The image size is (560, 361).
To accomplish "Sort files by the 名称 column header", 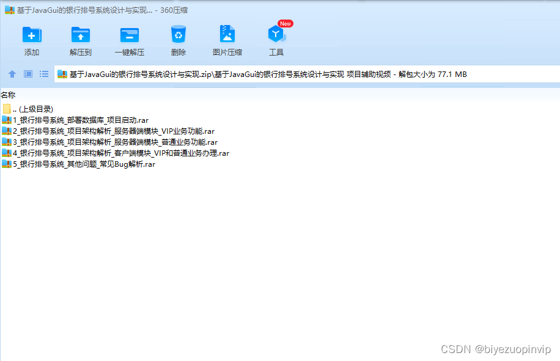I will pyautogui.click(x=9, y=95).
